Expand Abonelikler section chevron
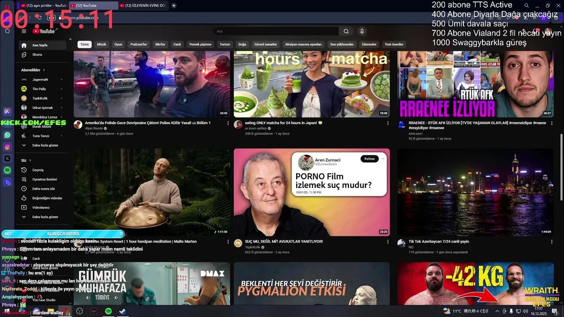Viewport: 564px width, 317px height. tap(44, 70)
